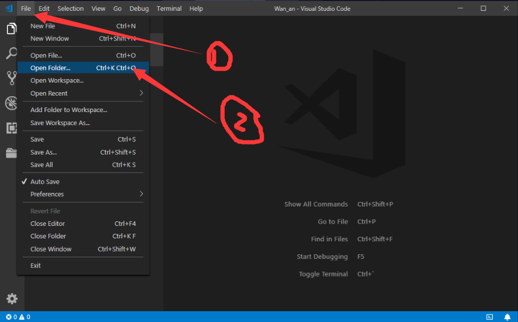Image resolution: width=518 pixels, height=322 pixels.
Task: Open the Terminal menu
Action: 169,9
